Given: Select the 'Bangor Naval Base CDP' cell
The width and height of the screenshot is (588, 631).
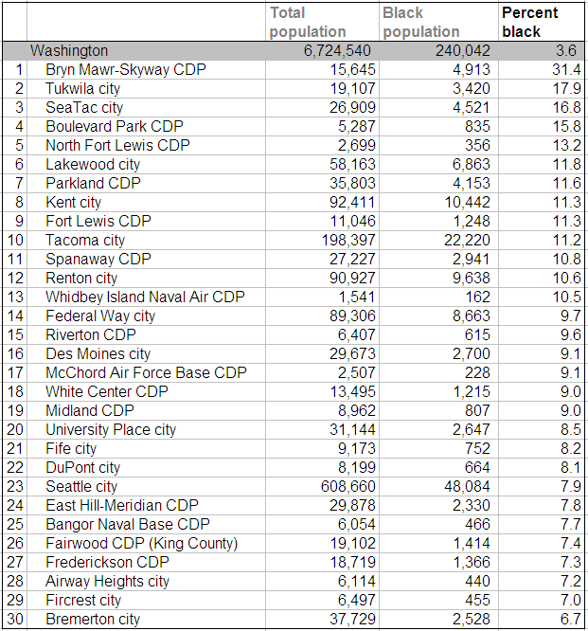Looking at the screenshot, I should coord(146,524).
